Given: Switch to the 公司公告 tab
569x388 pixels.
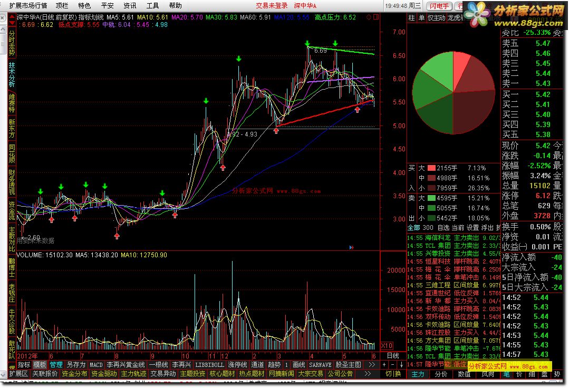Looking at the screenshot, I should 340,373.
